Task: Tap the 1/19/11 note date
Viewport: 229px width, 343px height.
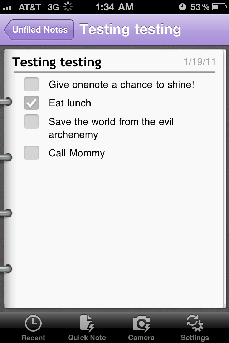Action: click(199, 62)
